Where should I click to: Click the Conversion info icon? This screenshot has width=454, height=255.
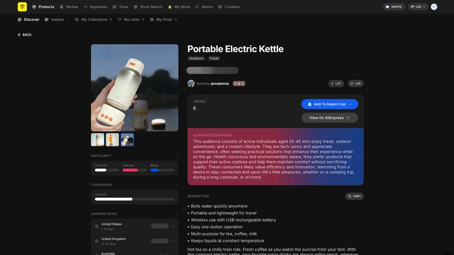click(176, 185)
